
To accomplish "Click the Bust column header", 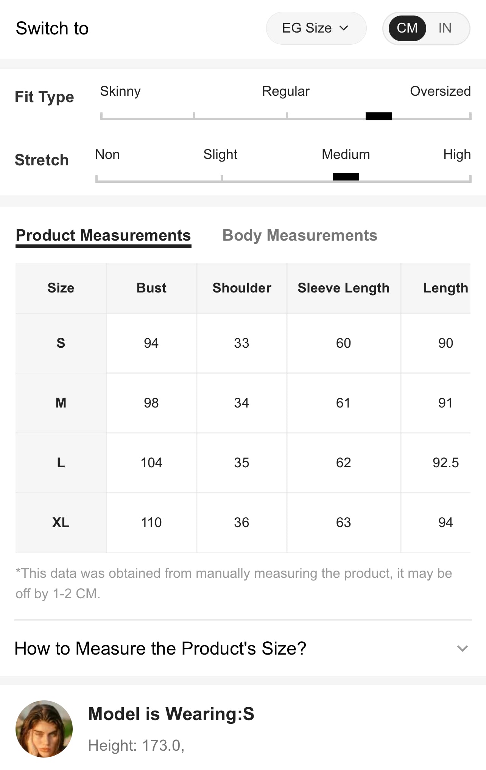I will [151, 288].
